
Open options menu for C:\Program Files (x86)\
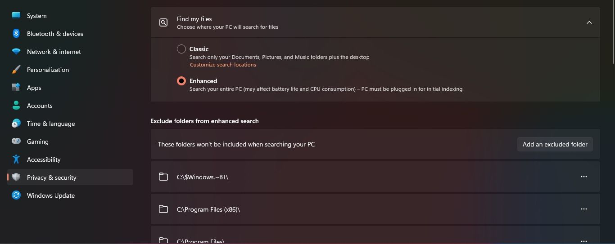pos(584,209)
